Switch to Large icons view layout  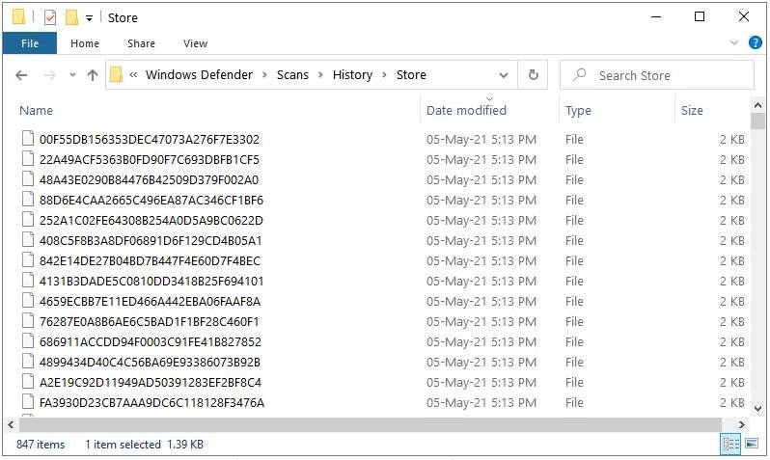tap(752, 444)
